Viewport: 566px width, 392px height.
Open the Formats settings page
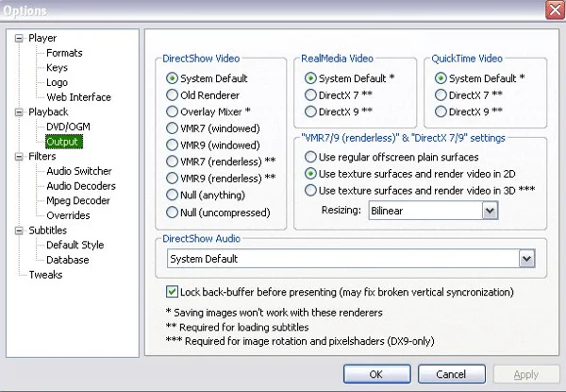[x=64, y=53]
